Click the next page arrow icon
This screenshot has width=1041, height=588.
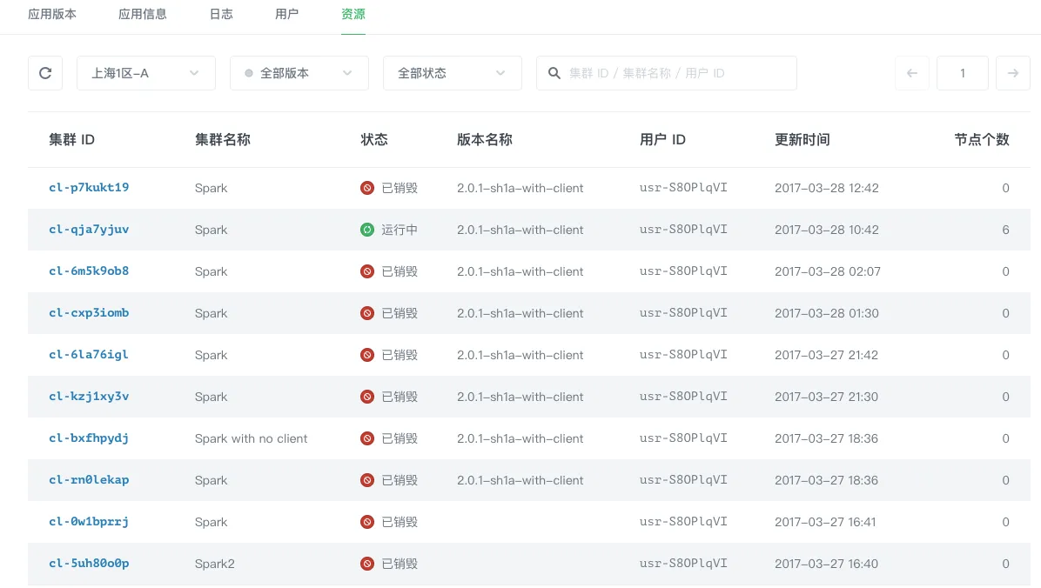pyautogui.click(x=1012, y=73)
